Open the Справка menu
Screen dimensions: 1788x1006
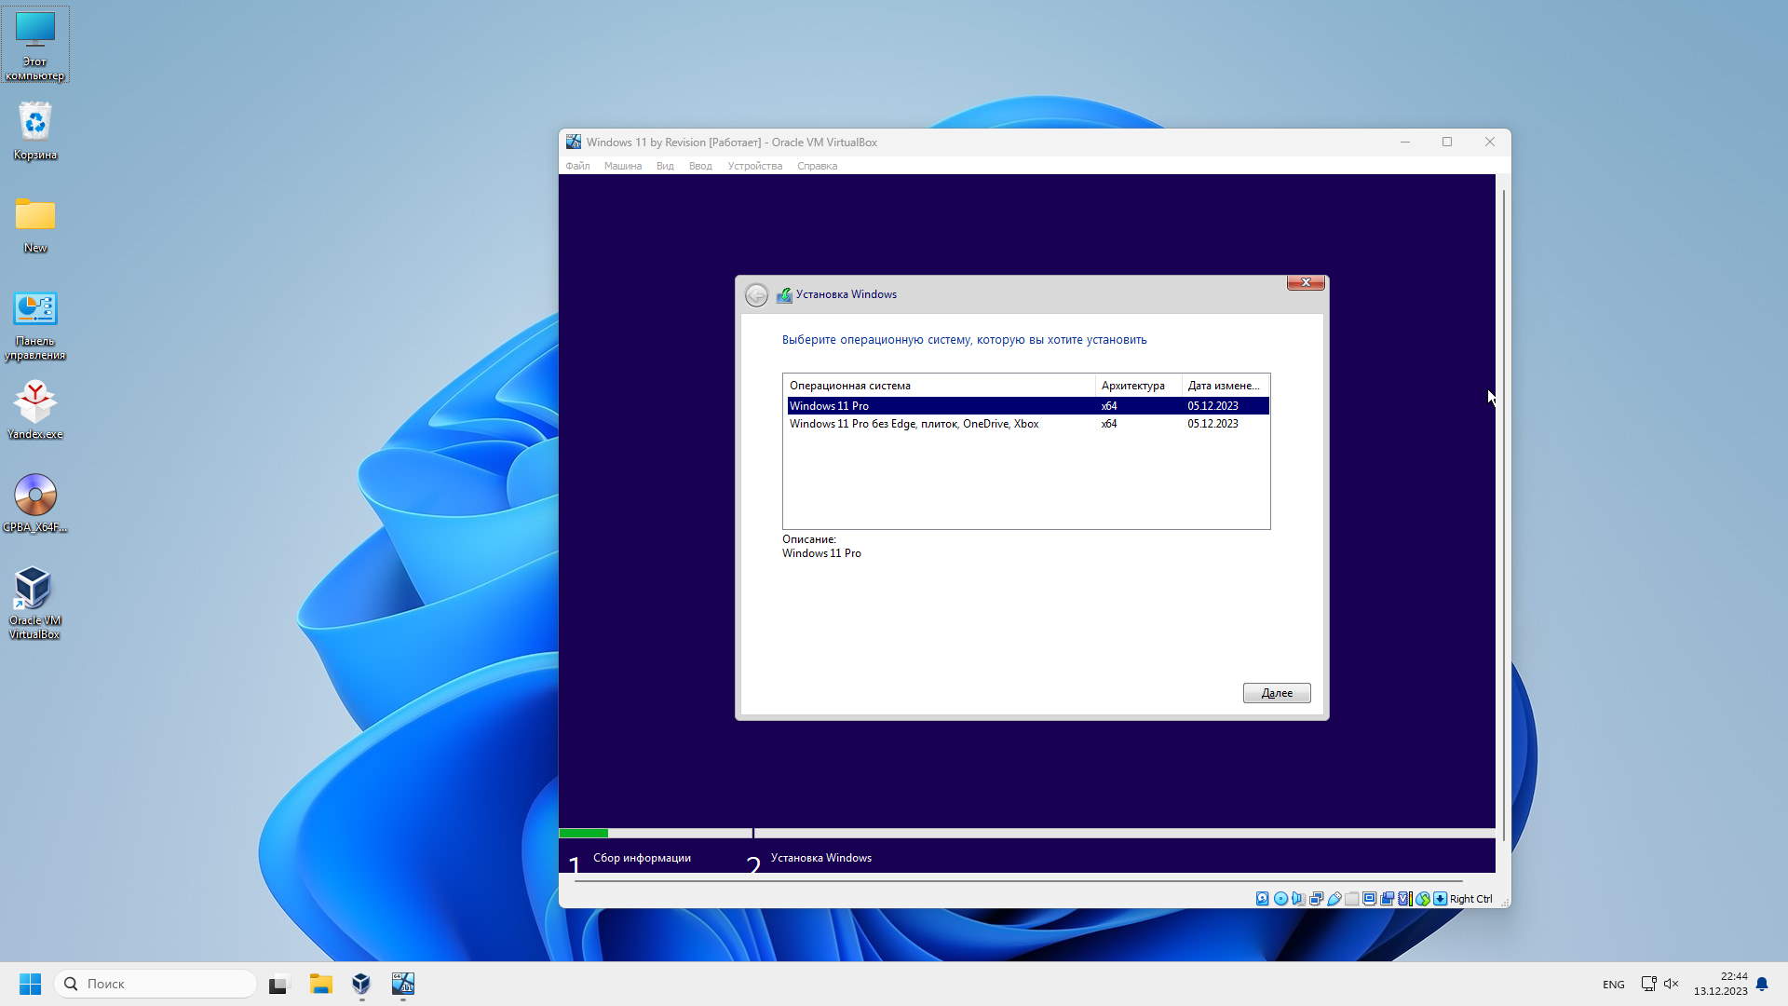click(817, 166)
